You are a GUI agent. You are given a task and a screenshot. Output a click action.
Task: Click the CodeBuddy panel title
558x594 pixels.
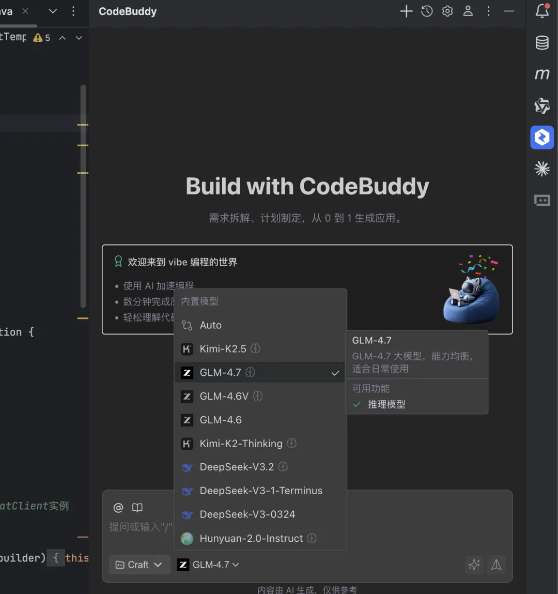coord(128,11)
